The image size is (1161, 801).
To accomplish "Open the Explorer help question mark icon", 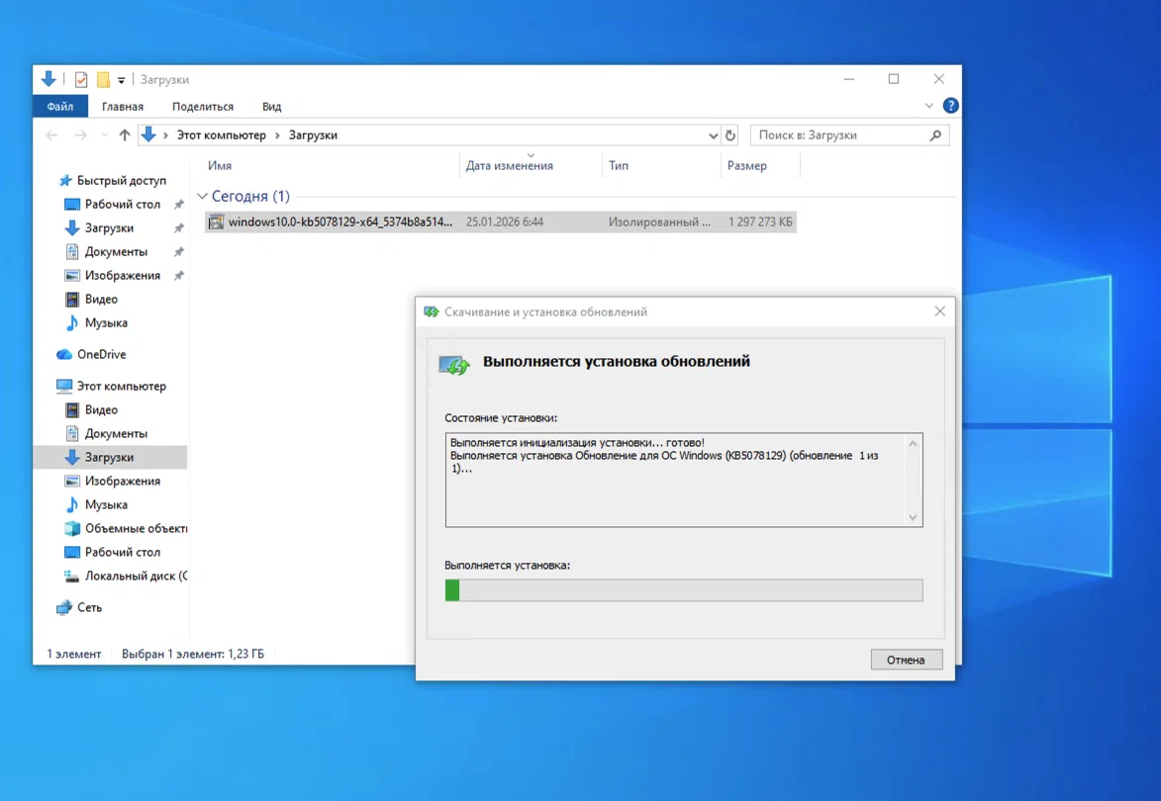I will coord(950,106).
